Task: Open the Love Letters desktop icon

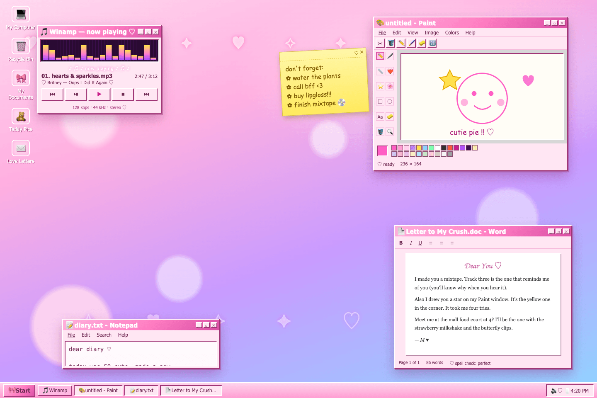Action: point(21,152)
